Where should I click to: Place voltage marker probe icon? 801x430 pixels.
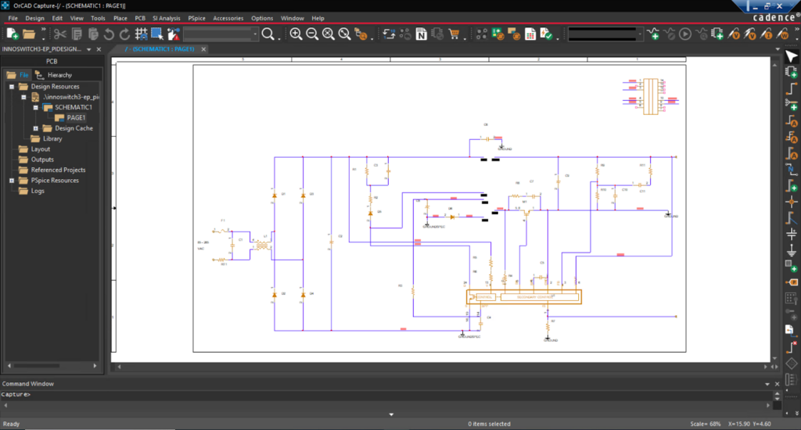[734, 34]
